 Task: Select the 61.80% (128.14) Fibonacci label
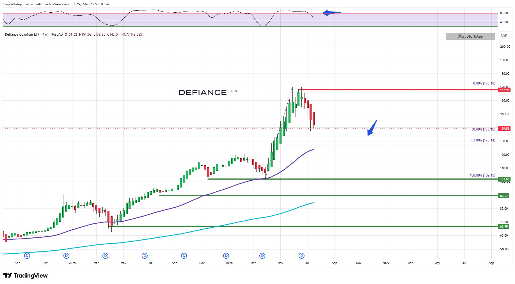483,140
